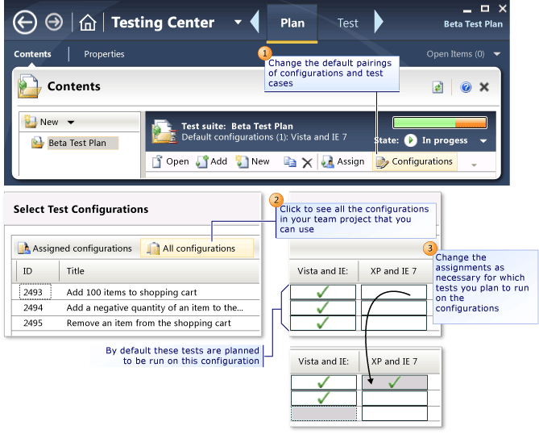Click the Beta Test Plan folder icon
The image size is (539, 434).
(38, 143)
